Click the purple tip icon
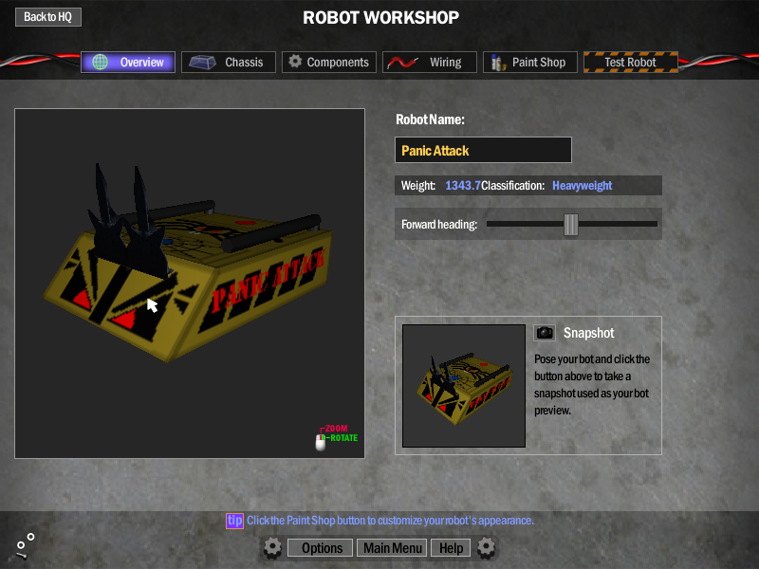This screenshot has width=759, height=569. pyautogui.click(x=234, y=521)
